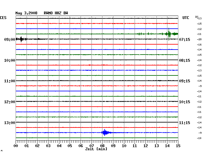Click the "-10" DC offset value
This screenshot has width=203, height=154.
point(199,138)
